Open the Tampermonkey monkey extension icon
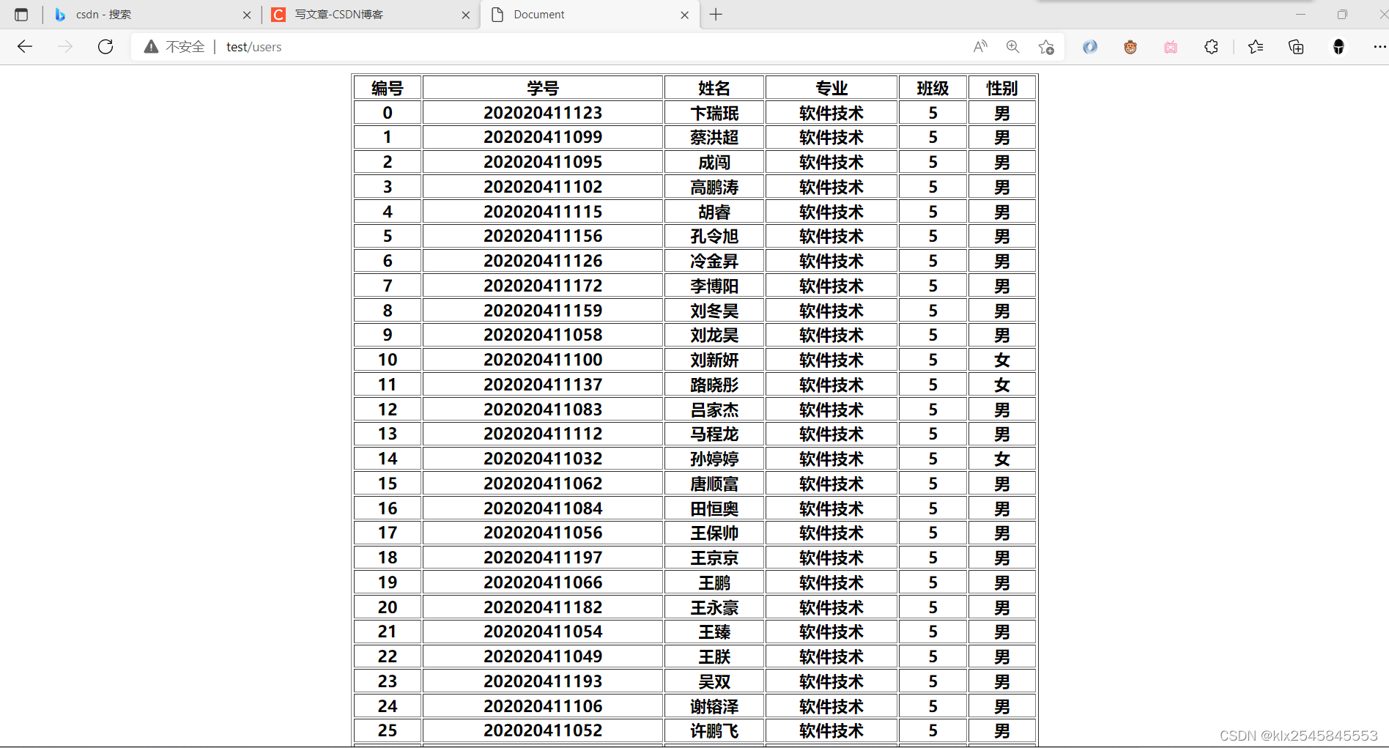This screenshot has width=1389, height=748. point(1130,47)
